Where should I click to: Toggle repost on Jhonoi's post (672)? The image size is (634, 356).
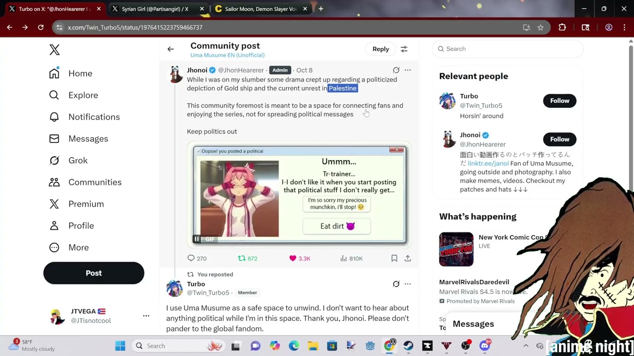[247, 258]
